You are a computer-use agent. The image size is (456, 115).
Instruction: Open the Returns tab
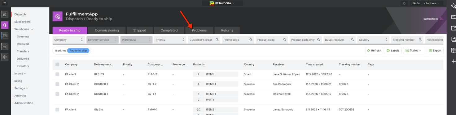227,30
